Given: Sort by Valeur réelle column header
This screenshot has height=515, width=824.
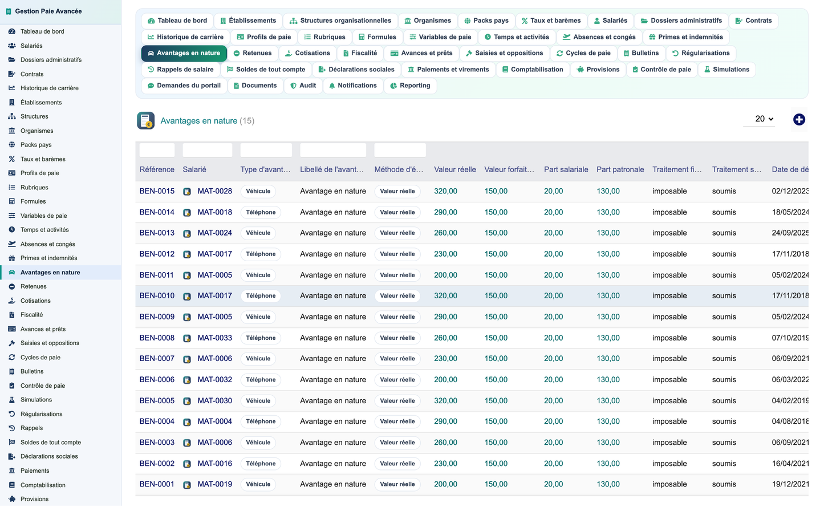Looking at the screenshot, I should 455,169.
